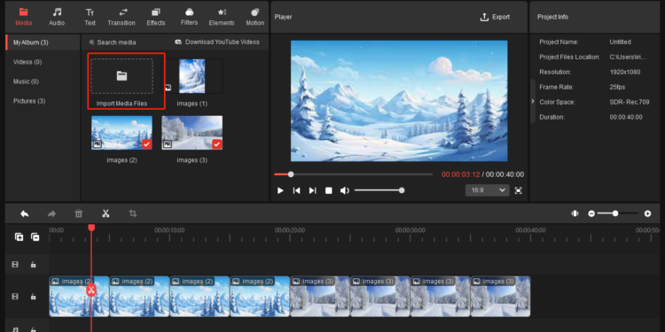
Task: Adjust the timeline zoom slider
Action: click(618, 213)
